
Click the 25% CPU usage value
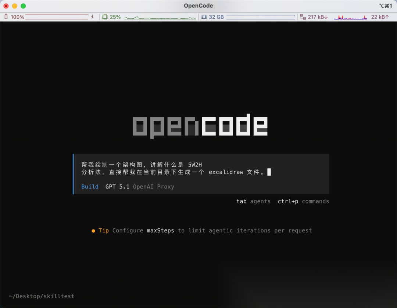115,17
